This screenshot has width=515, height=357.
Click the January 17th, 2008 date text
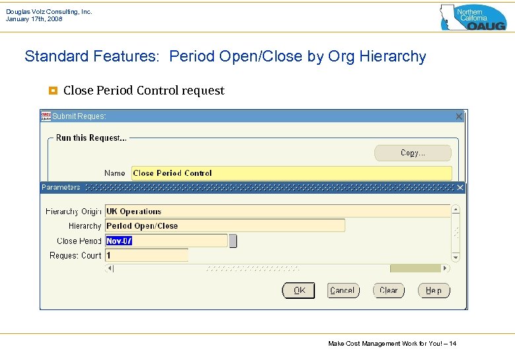pyautogui.click(x=34, y=19)
